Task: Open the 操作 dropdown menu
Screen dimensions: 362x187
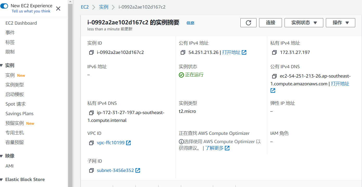Action: (340, 23)
